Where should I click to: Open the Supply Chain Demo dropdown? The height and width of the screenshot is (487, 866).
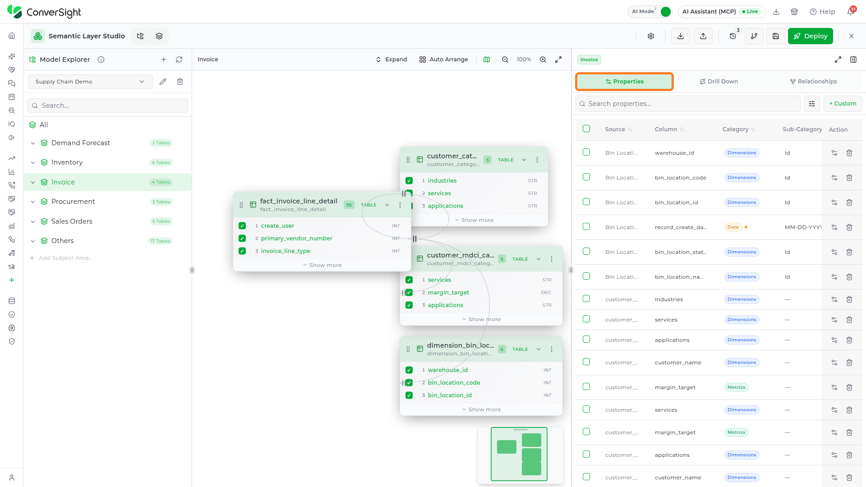pyautogui.click(x=90, y=82)
